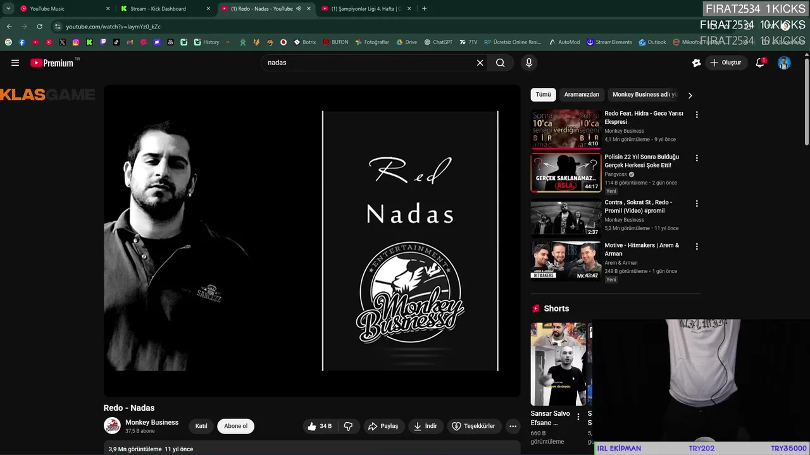
Task: Open Gece Yarısı Ekspresi thumbnail
Action: (x=566, y=129)
